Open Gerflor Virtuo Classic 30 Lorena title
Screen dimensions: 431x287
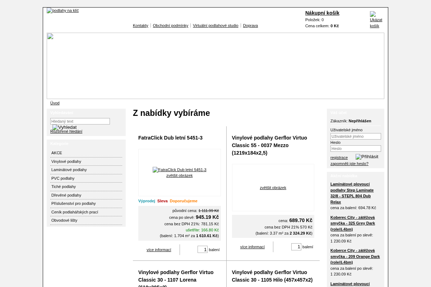tap(176, 278)
